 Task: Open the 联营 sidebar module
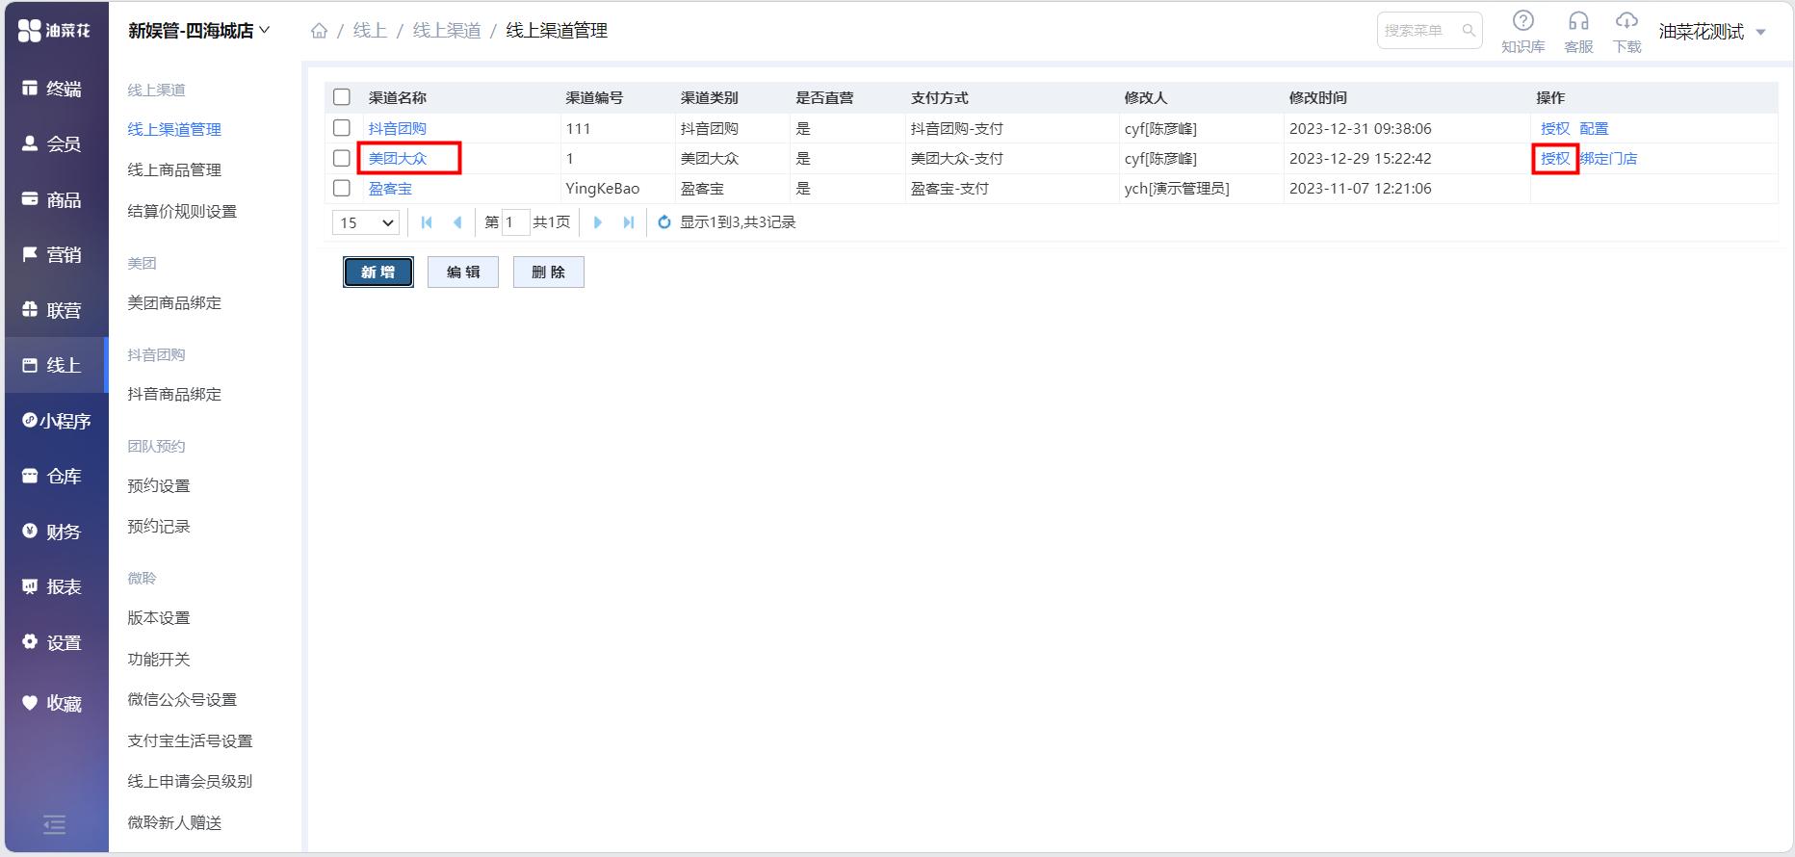[x=54, y=310]
